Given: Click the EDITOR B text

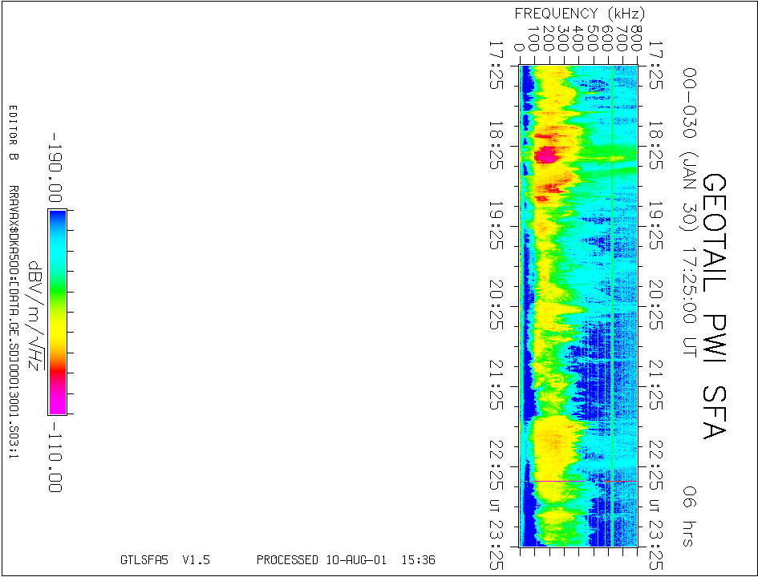Looking at the screenshot, I should pos(12,133).
